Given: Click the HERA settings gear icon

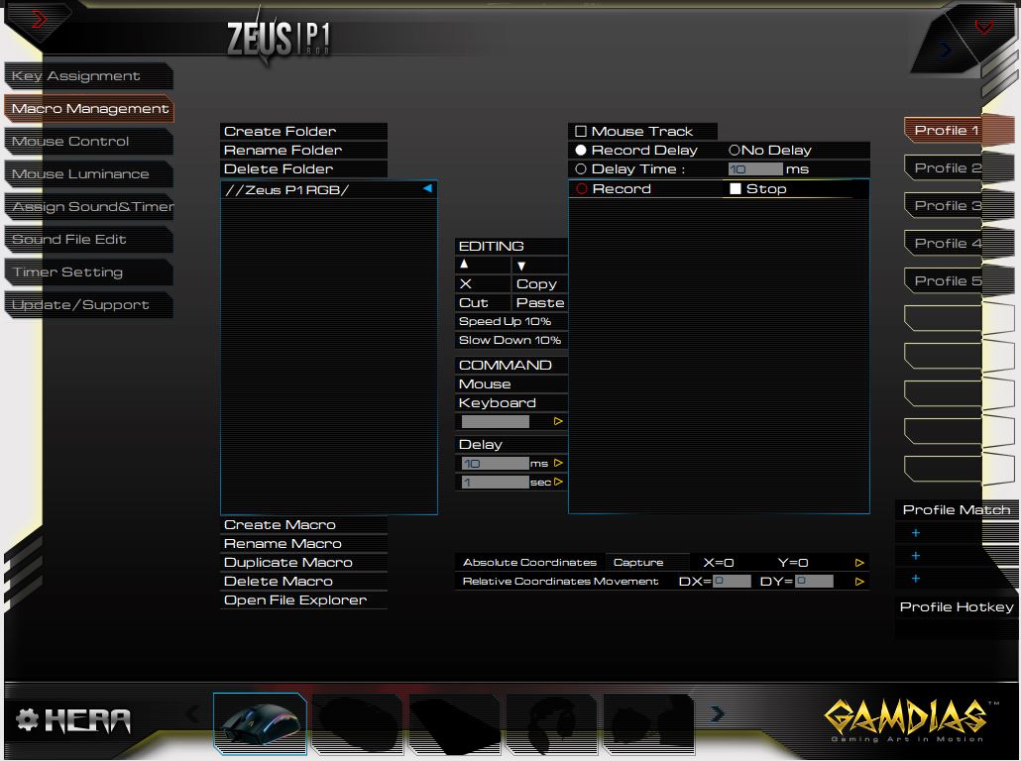Looking at the screenshot, I should (x=28, y=720).
